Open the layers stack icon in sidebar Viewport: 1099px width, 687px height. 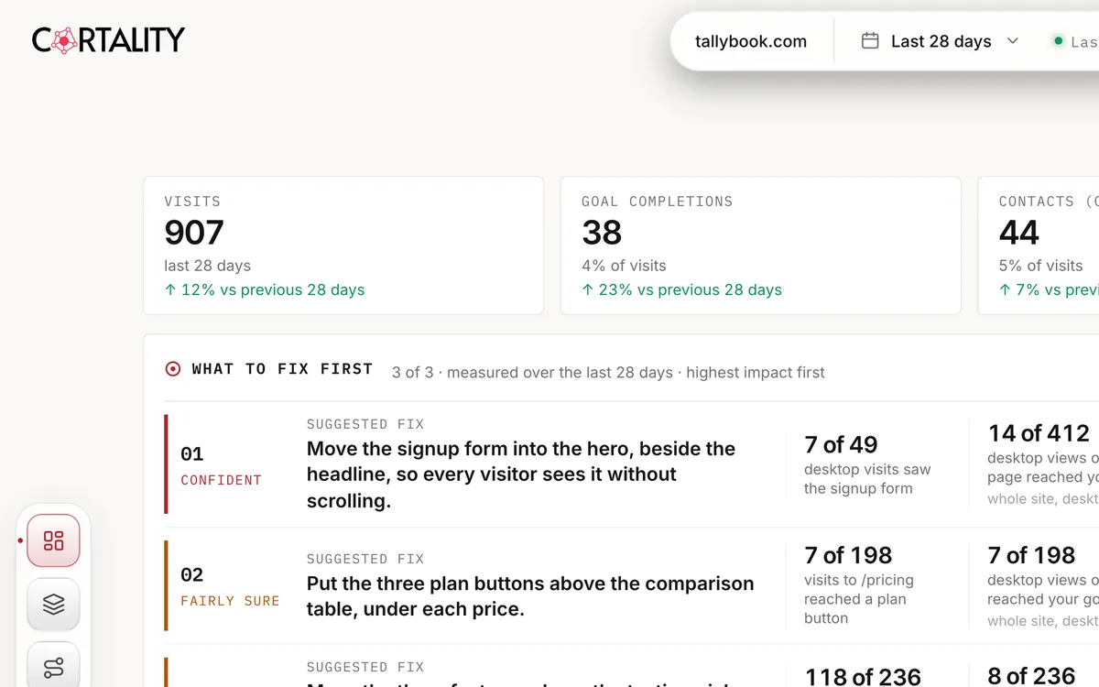click(53, 605)
